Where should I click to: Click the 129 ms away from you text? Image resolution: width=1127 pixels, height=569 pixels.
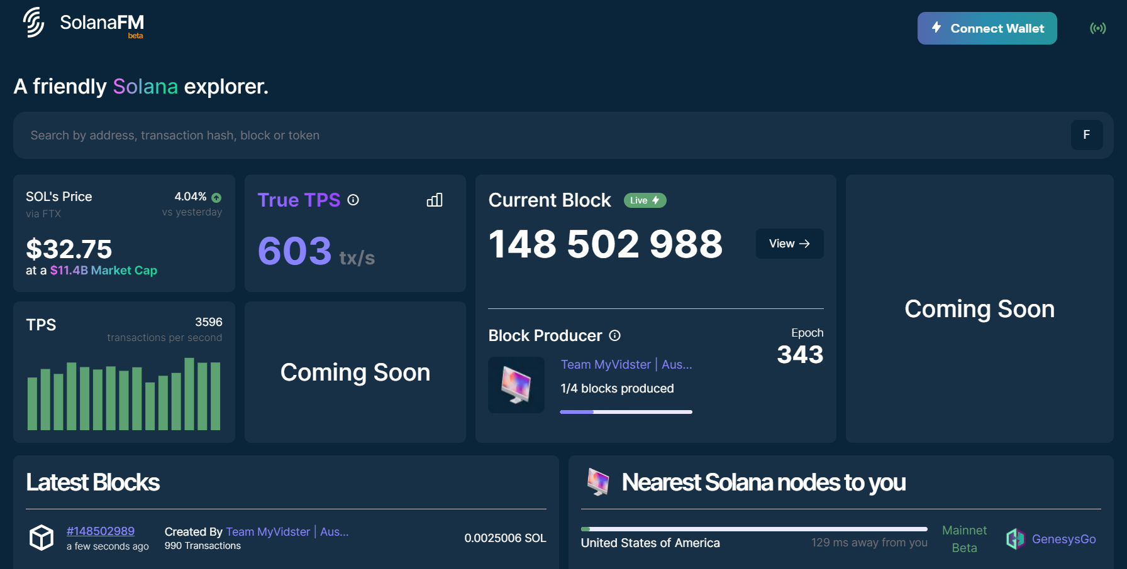coord(869,543)
